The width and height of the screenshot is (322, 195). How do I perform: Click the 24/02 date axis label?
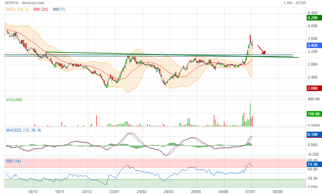[141, 192]
